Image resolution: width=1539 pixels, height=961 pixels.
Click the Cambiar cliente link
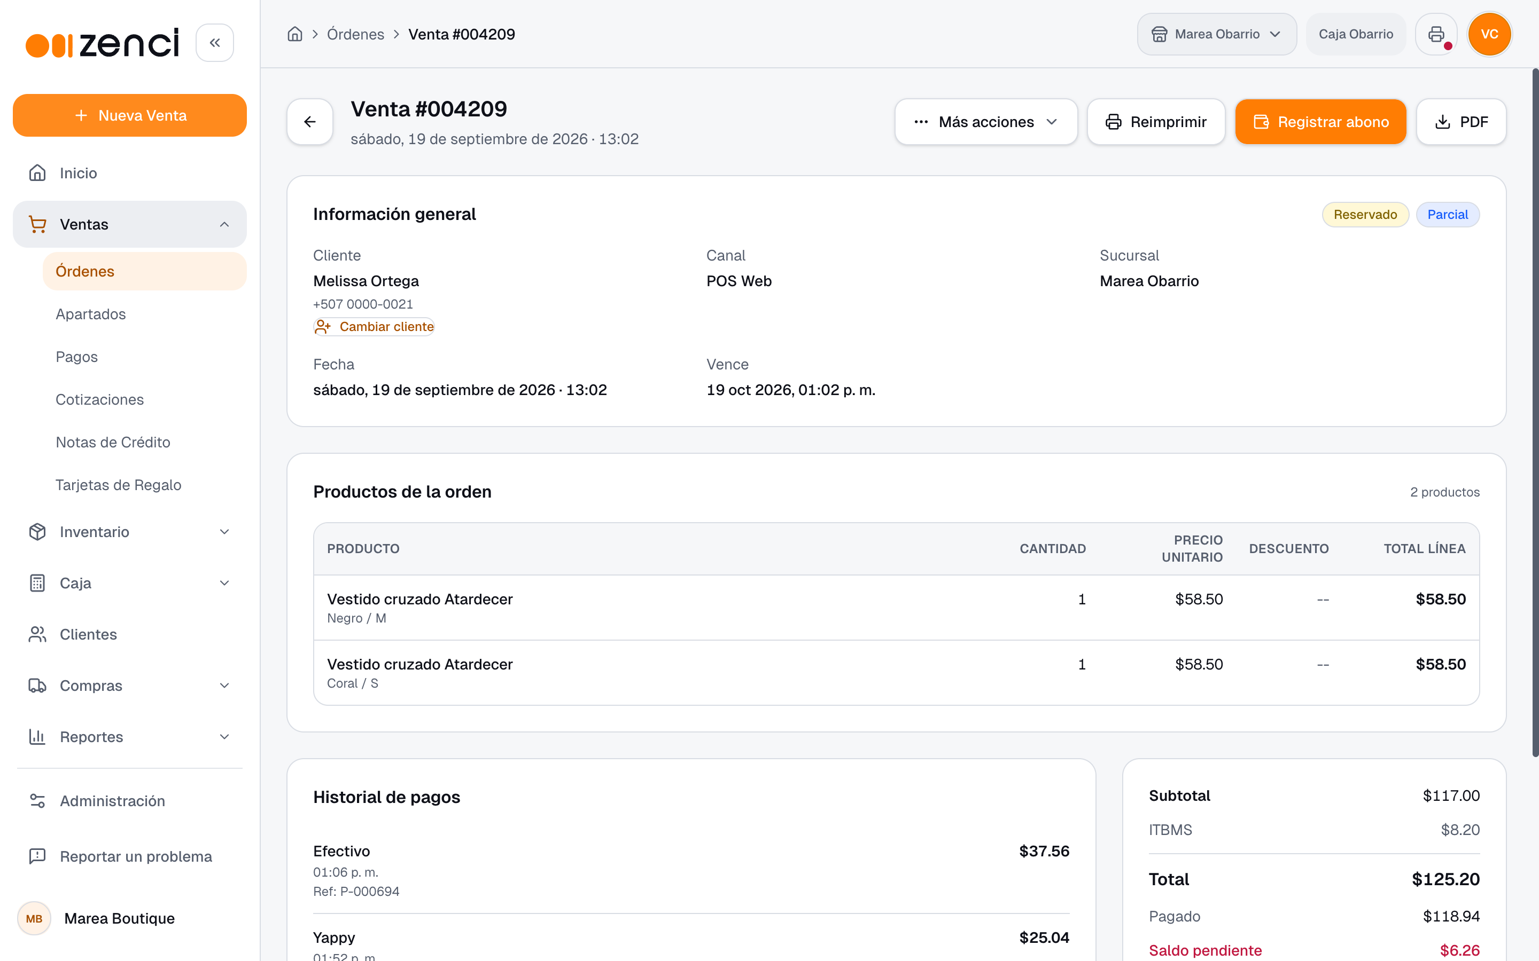click(374, 327)
